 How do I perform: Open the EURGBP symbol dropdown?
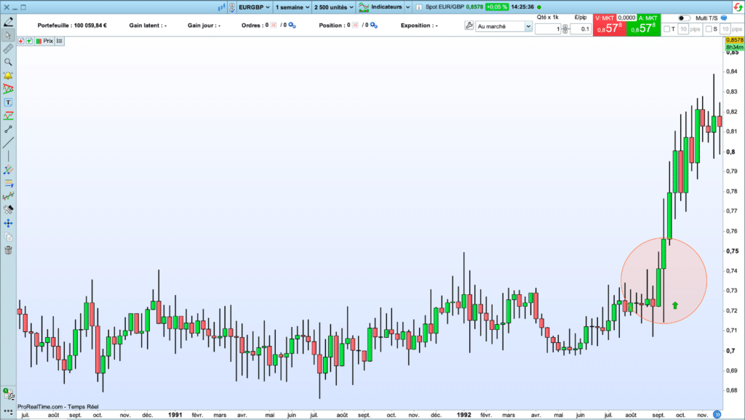coord(253,7)
